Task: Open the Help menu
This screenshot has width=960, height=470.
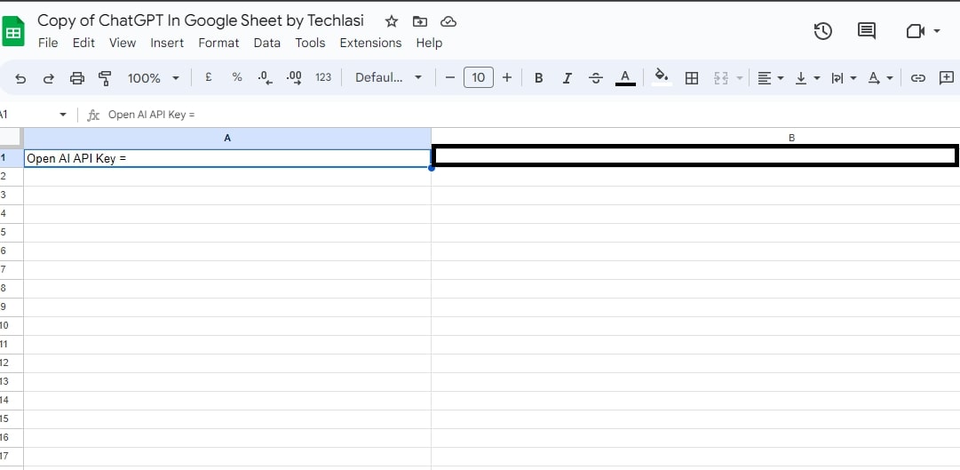Action: [429, 43]
